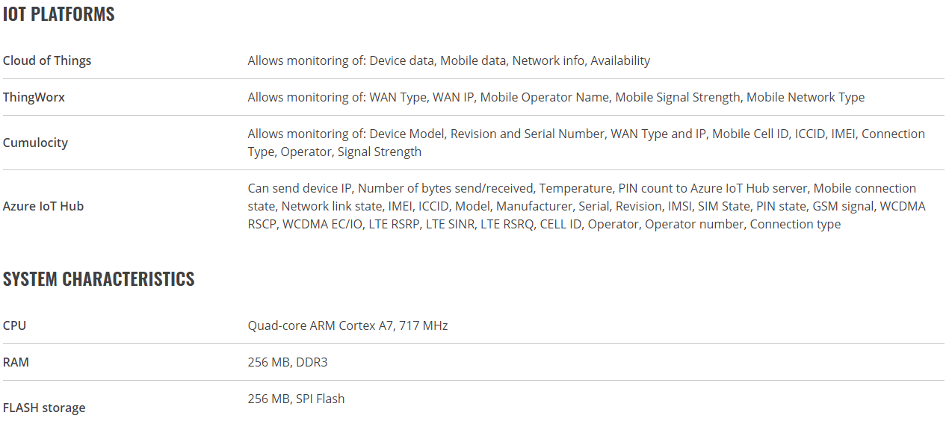Click 'Mobile Network Type' in ThingWorx row
This screenshot has width=952, height=424.
click(806, 97)
